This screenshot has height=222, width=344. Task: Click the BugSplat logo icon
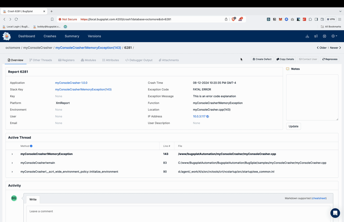pyautogui.click(x=7, y=36)
